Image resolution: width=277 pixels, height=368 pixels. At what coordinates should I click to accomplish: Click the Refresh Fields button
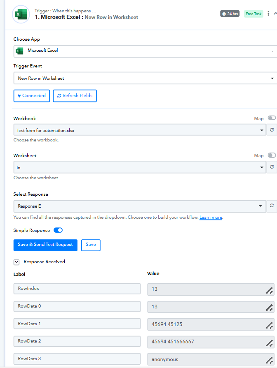coord(75,96)
